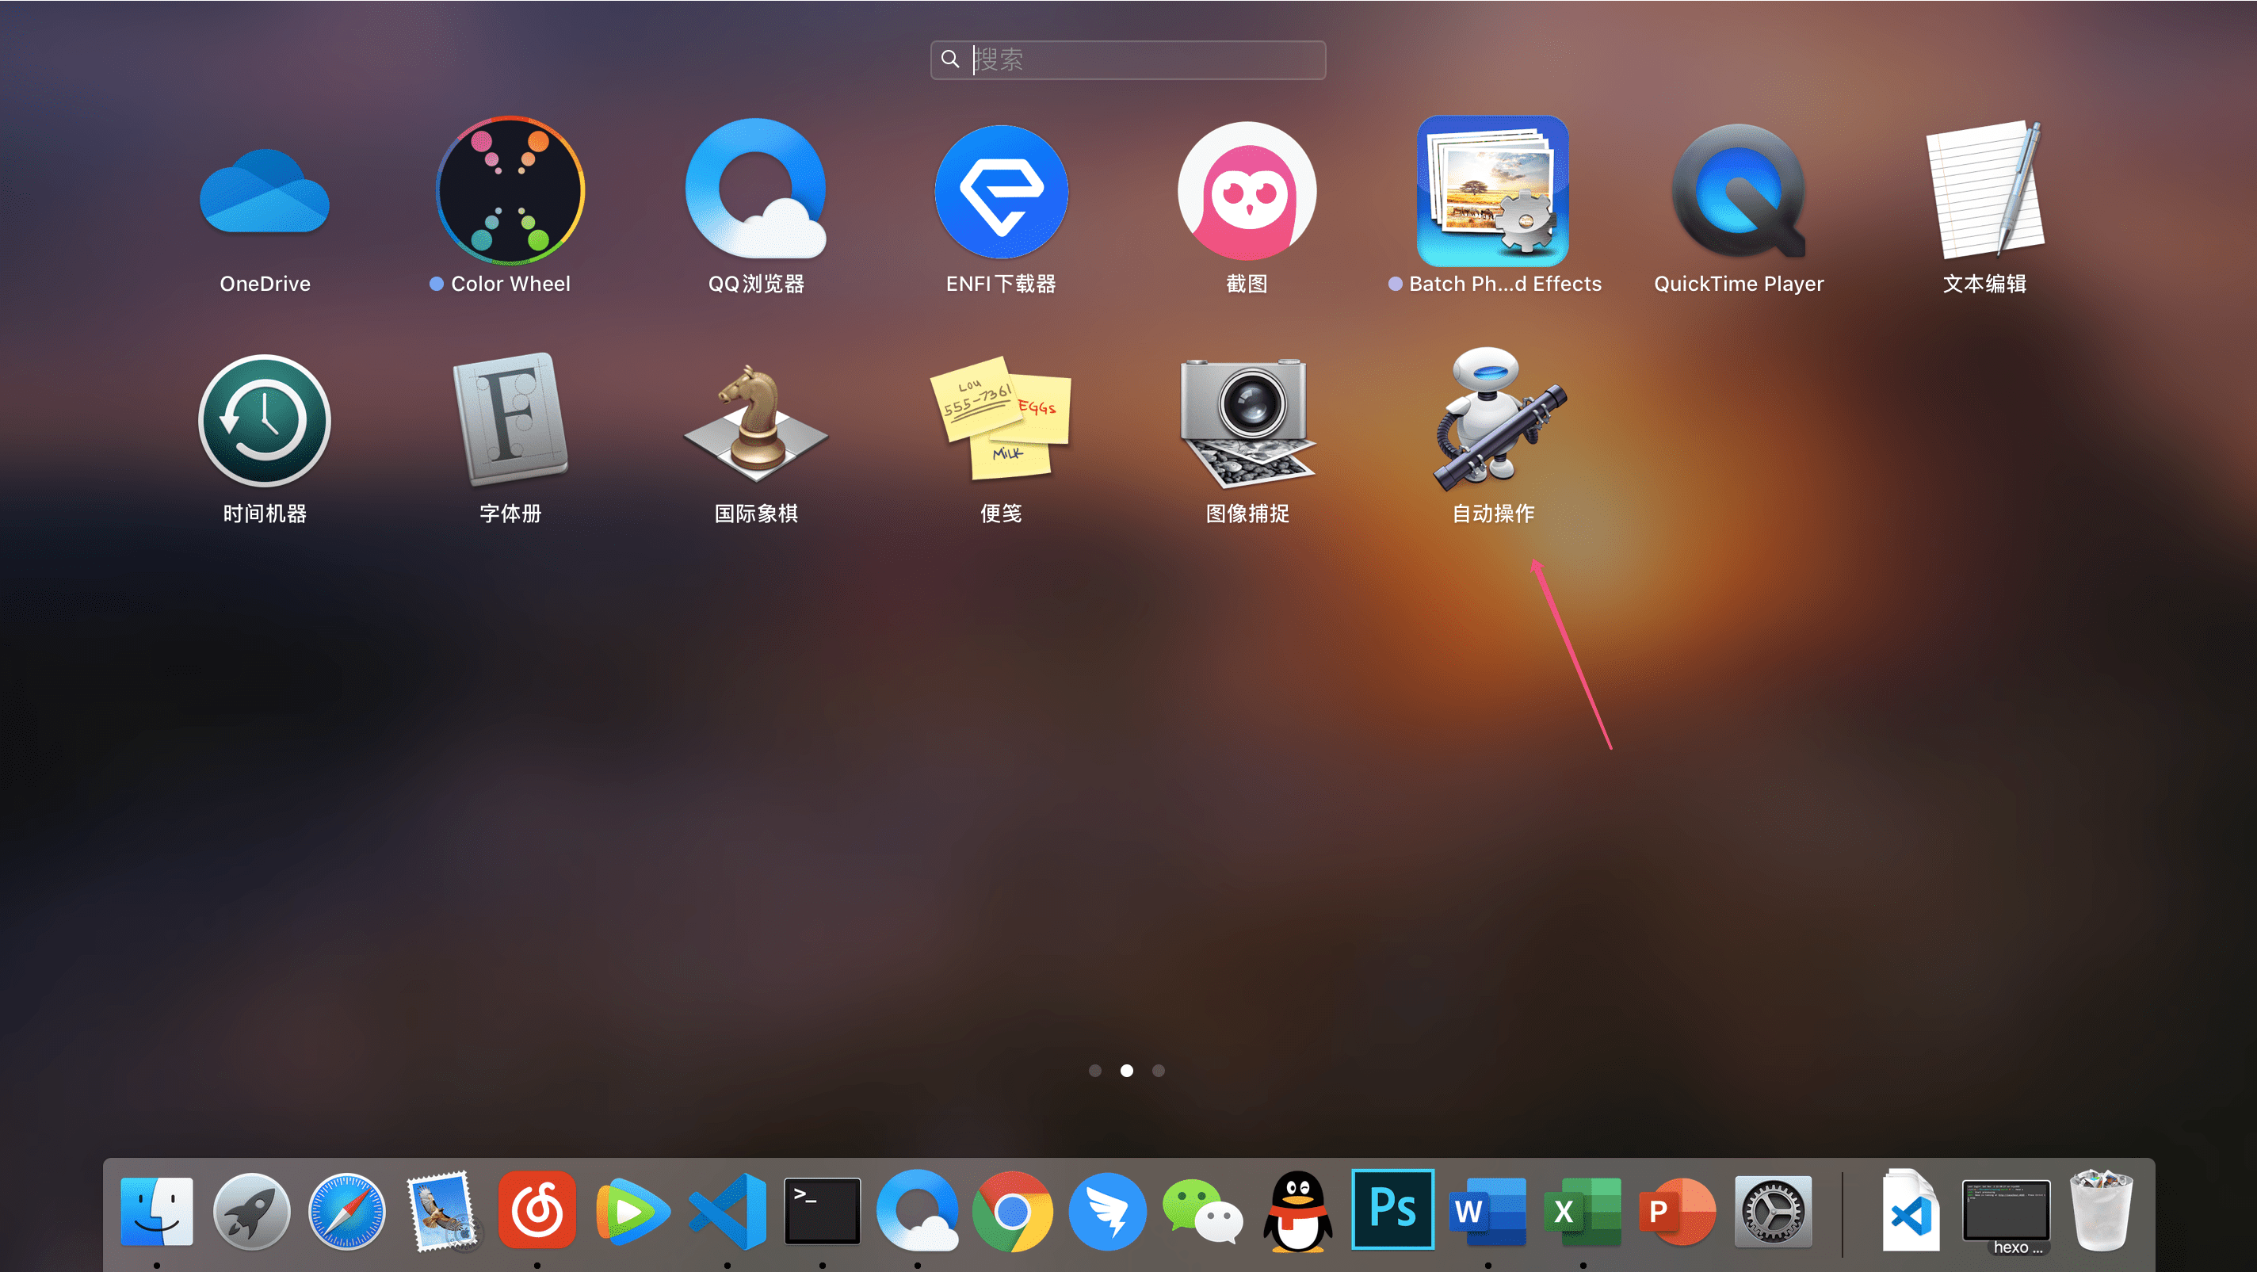Open Photoshop from the Dock
This screenshot has width=2257, height=1272.
click(x=1393, y=1210)
